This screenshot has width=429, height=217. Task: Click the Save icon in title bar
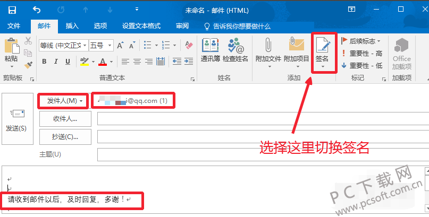12,10
